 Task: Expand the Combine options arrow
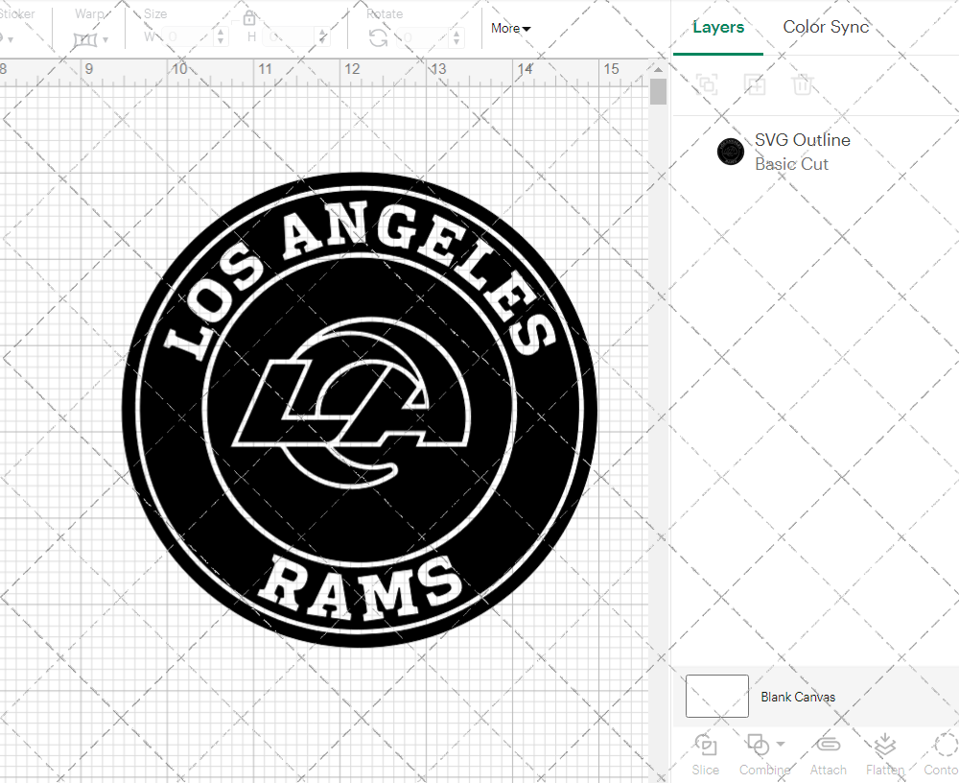tap(779, 745)
